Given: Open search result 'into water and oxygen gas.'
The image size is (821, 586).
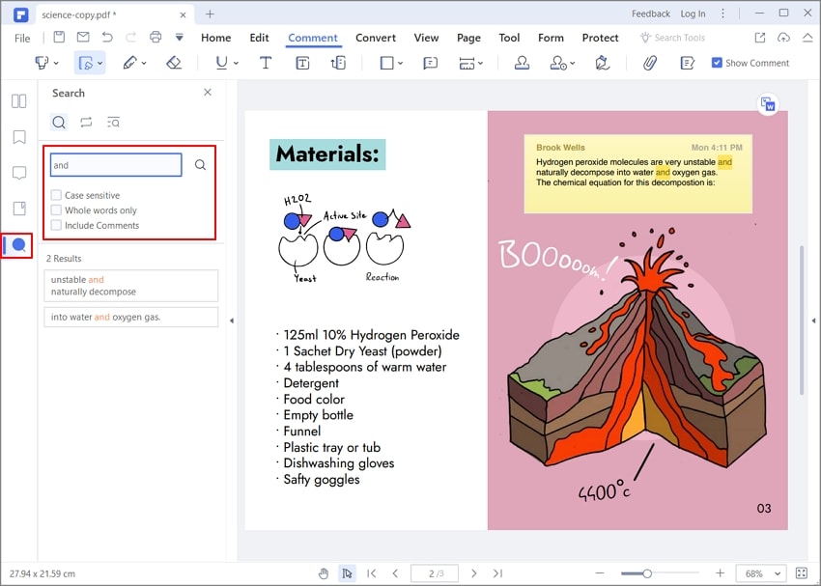Looking at the screenshot, I should pyautogui.click(x=131, y=317).
